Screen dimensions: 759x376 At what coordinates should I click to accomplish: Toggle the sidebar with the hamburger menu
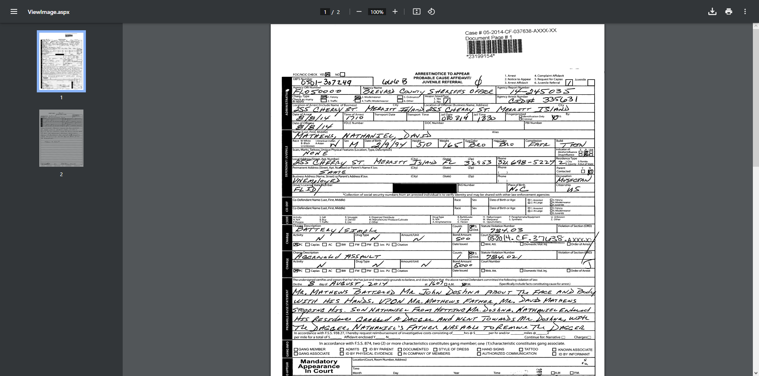pyautogui.click(x=14, y=11)
